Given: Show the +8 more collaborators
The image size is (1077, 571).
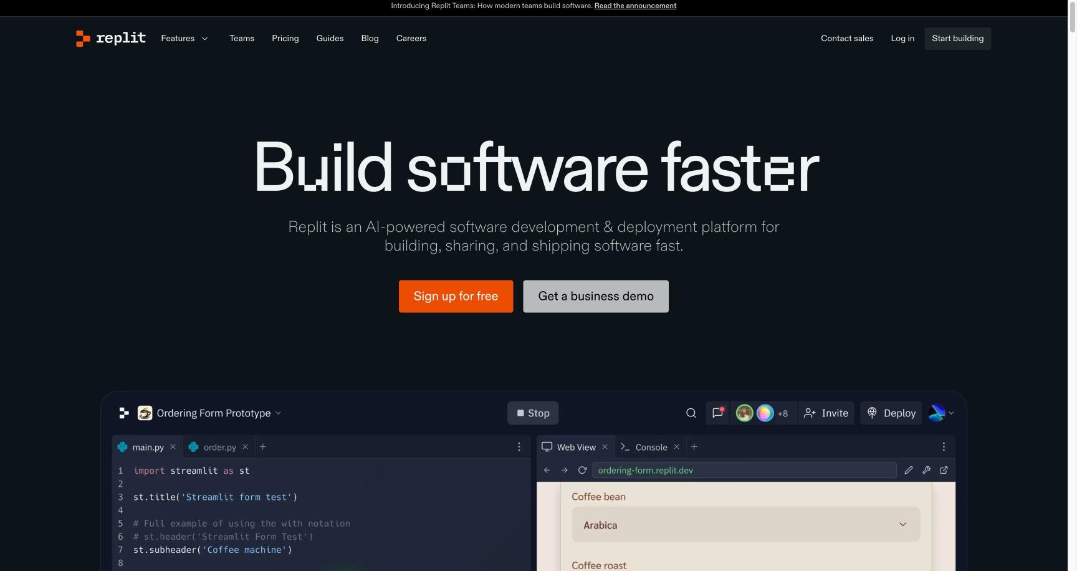Looking at the screenshot, I should (x=783, y=413).
